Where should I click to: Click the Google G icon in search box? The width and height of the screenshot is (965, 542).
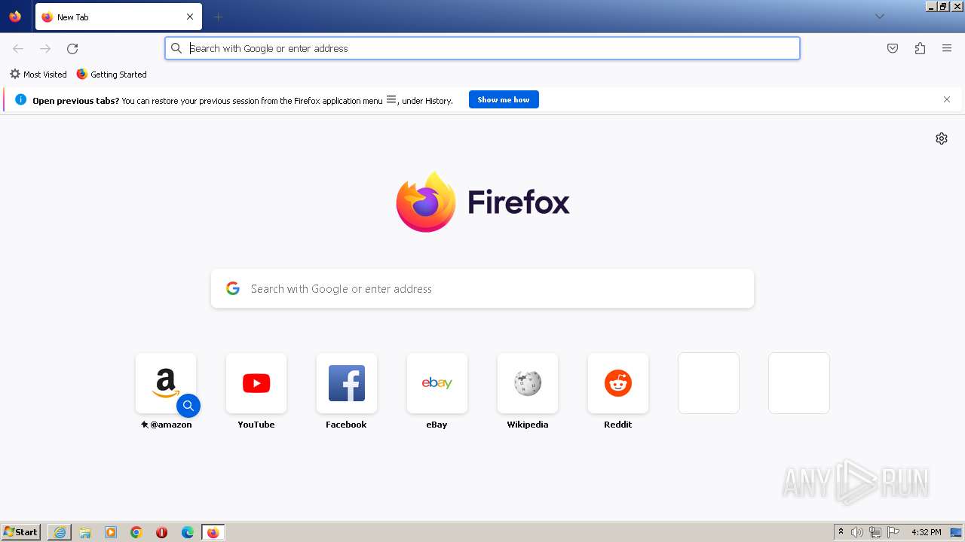tap(233, 289)
